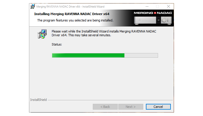Click the NADAC device image in banner
Screen dimensions: 203x116
coord(153,20)
